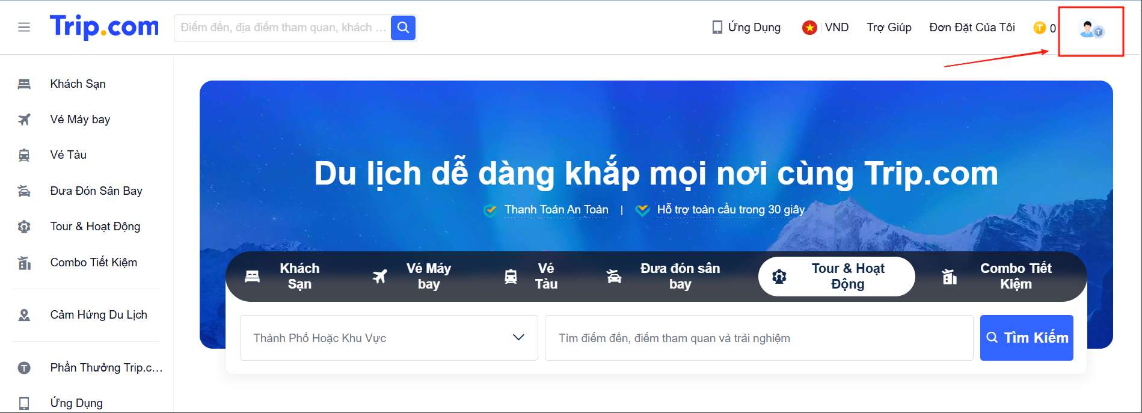1142x413 pixels.
Task: Open Đơn Đặt Của Tôi bookings
Action: pos(972,28)
